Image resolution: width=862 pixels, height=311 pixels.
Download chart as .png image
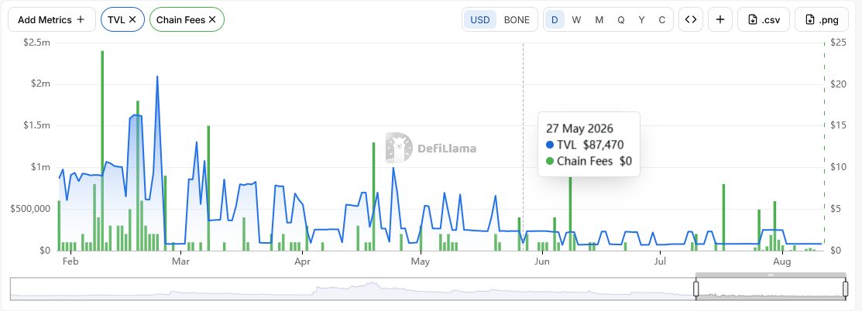click(821, 20)
